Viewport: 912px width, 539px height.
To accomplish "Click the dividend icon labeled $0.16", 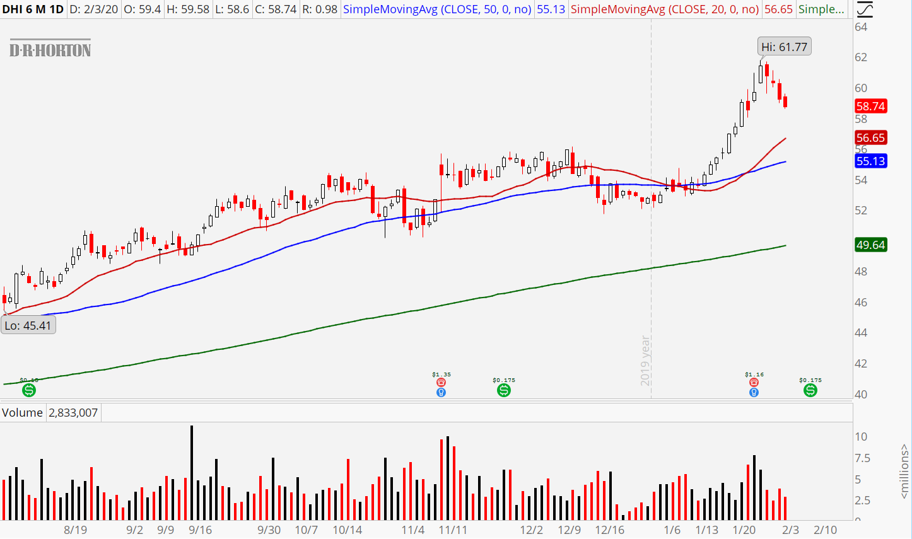I will click(29, 390).
